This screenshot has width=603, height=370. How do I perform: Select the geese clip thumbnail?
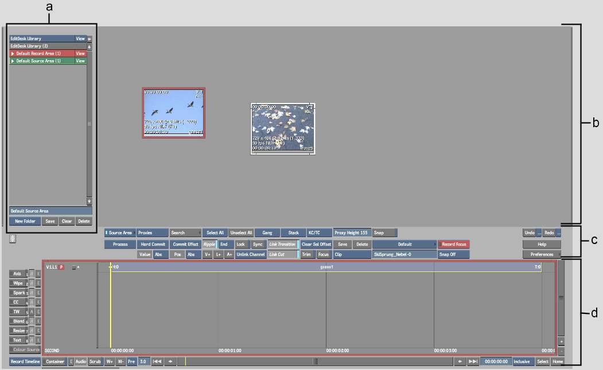point(173,113)
